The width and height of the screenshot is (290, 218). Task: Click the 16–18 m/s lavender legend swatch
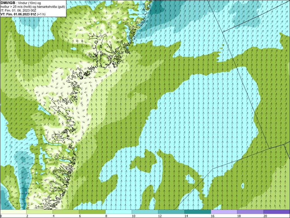tap(224, 212)
